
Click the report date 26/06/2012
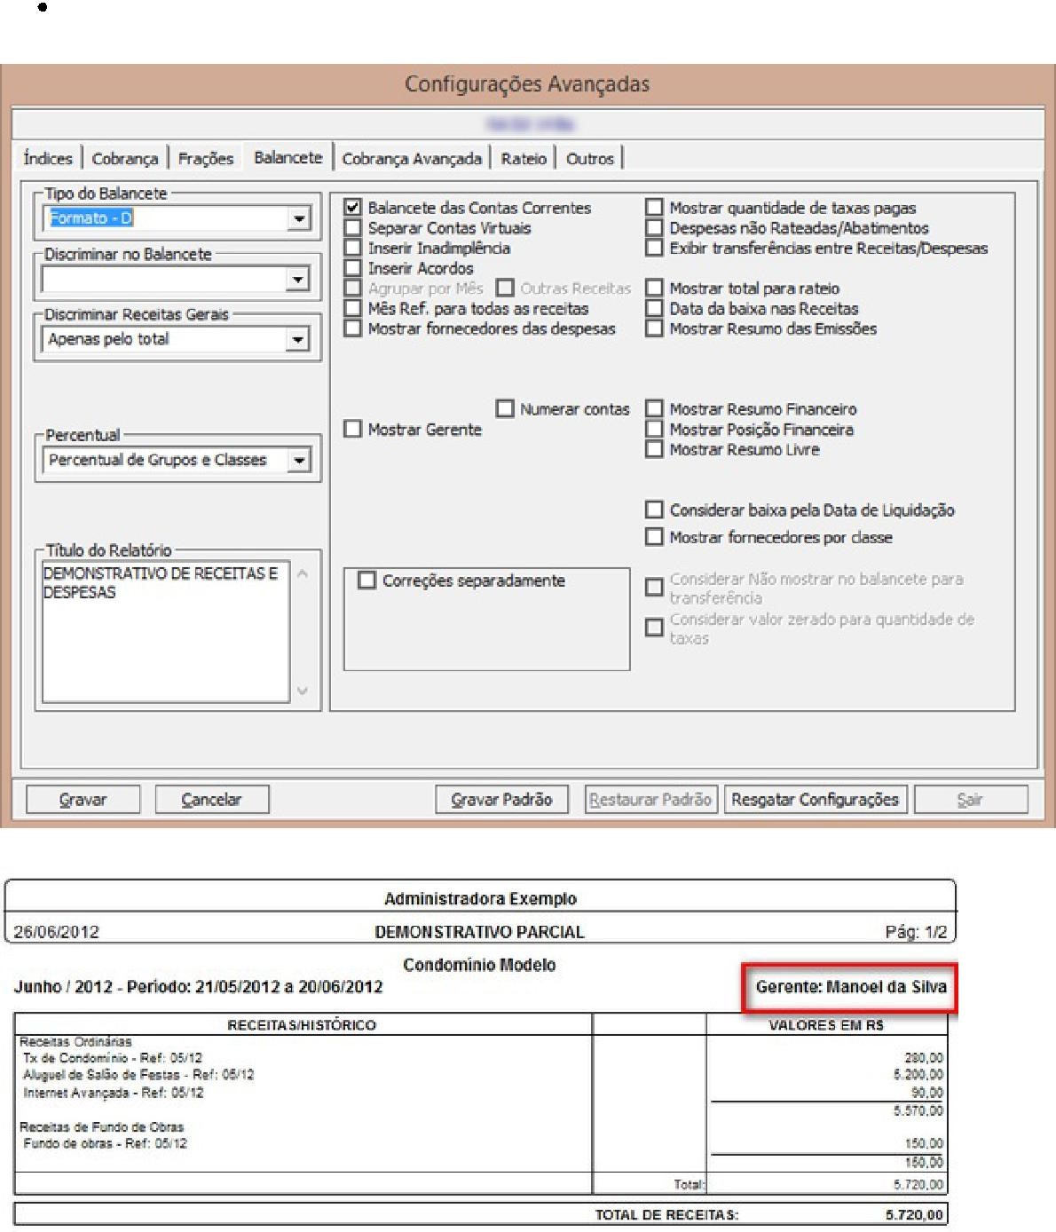(56, 932)
